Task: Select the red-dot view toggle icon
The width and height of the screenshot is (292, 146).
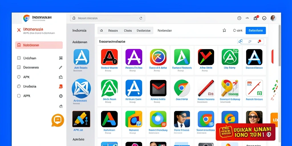Action: (x=259, y=41)
